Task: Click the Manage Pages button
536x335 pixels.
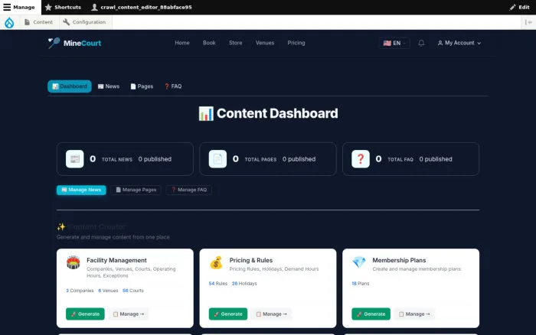Action: 136,190
